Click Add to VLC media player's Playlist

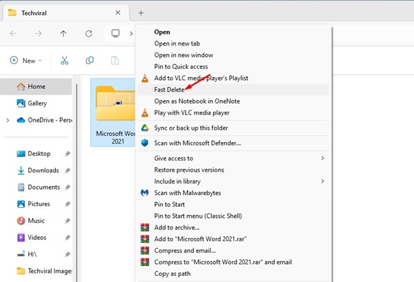233,78
